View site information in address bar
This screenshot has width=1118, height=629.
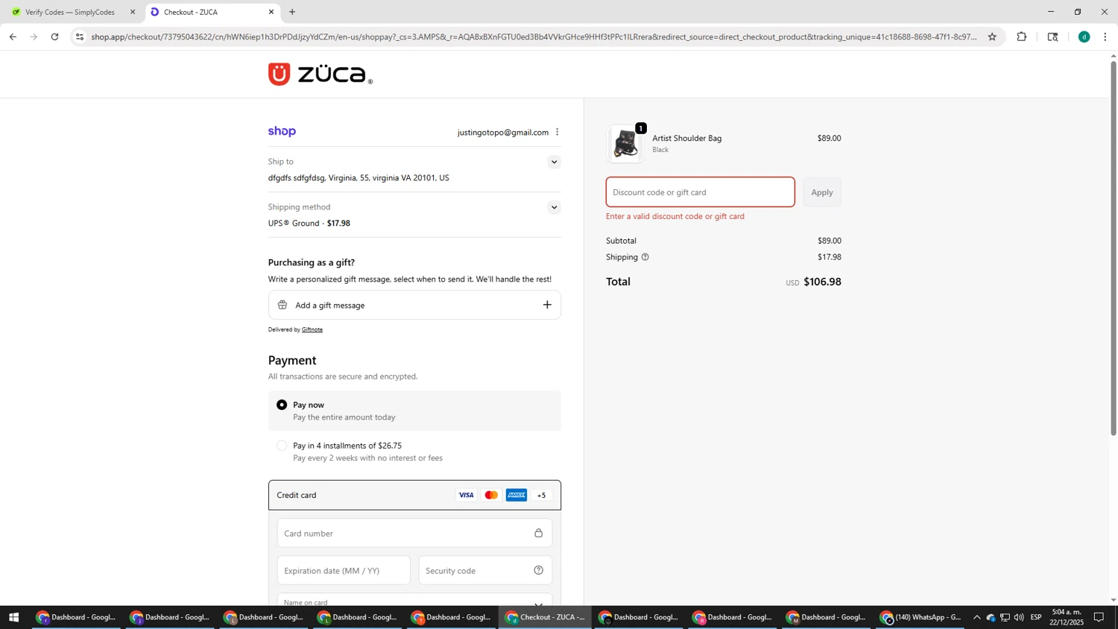click(80, 37)
